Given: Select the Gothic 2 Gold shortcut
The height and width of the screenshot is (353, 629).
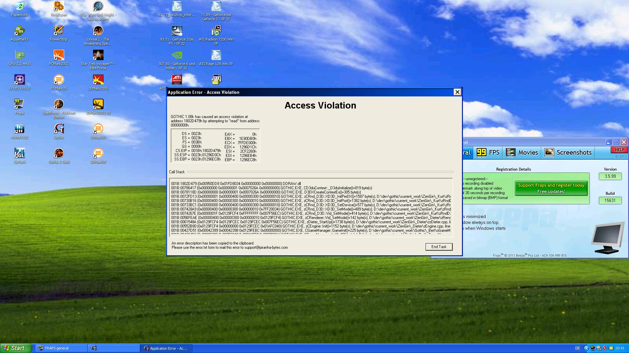Looking at the screenshot, I should coord(59,154).
